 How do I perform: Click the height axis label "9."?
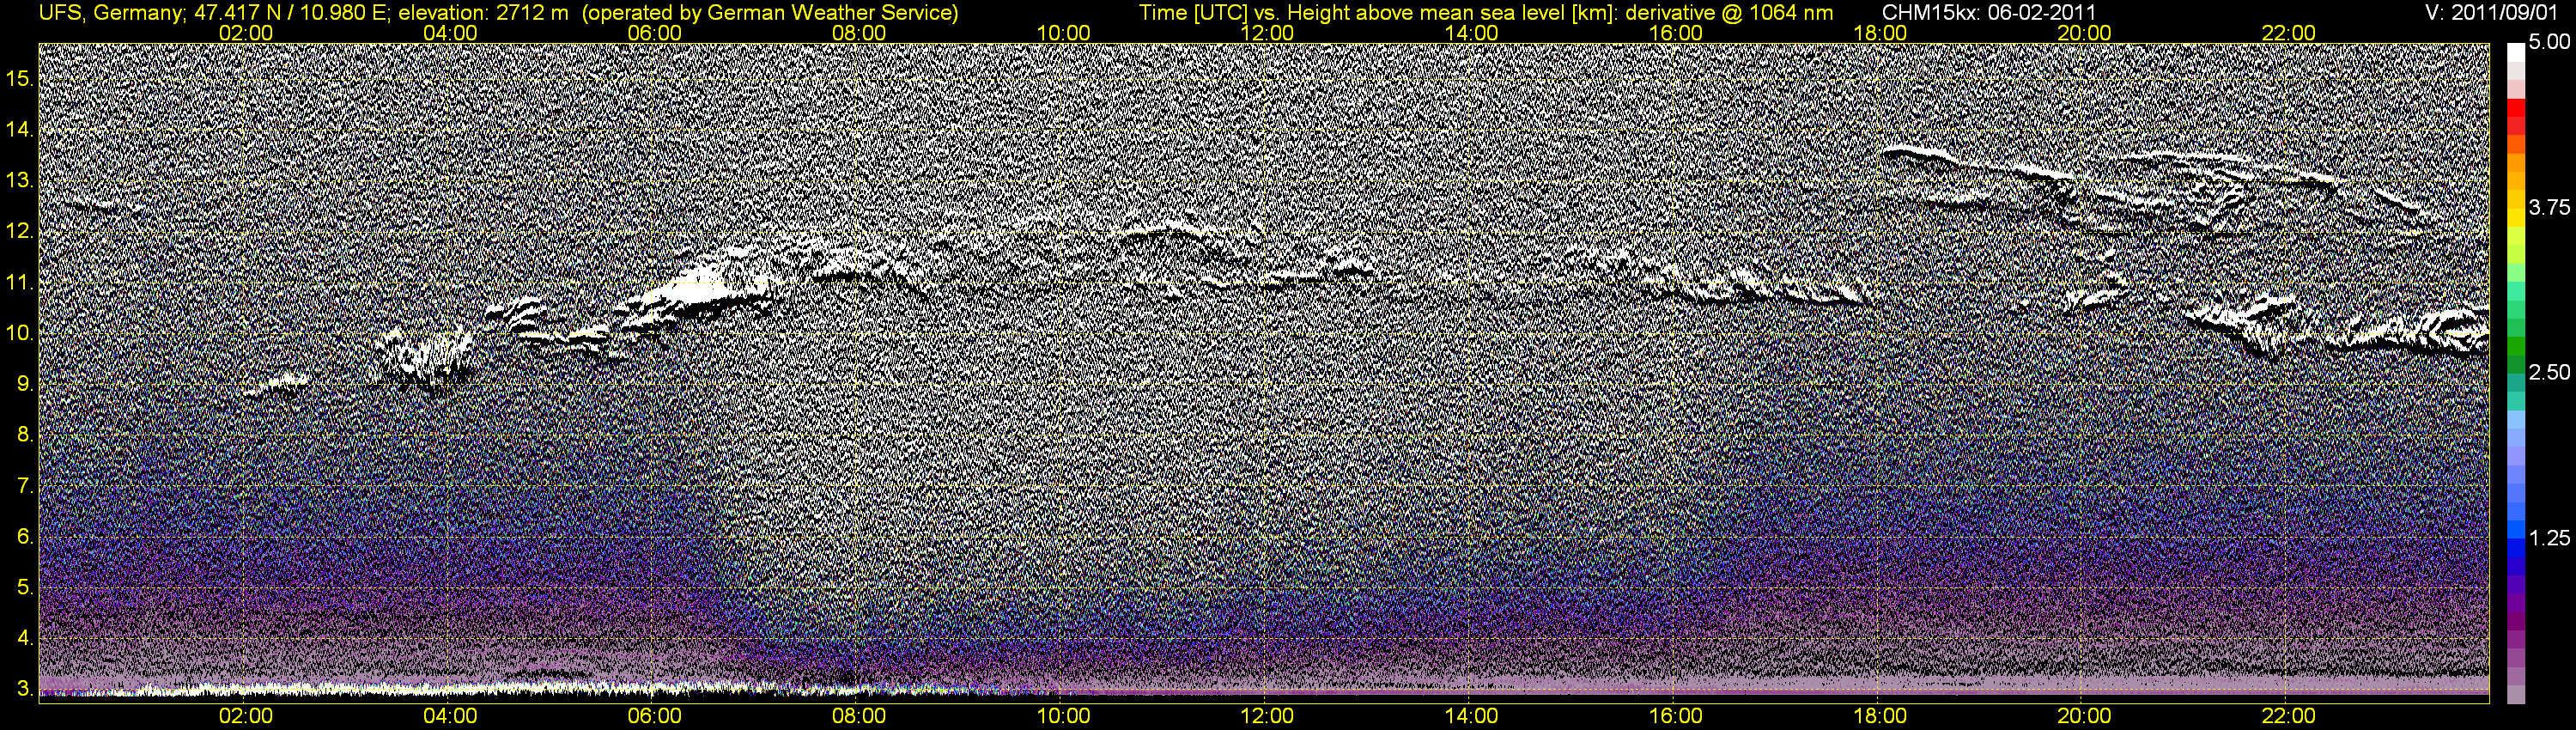(x=25, y=383)
